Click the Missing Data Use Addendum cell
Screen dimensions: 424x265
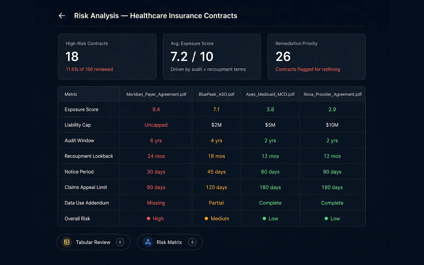point(156,203)
